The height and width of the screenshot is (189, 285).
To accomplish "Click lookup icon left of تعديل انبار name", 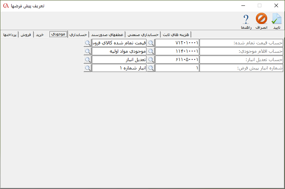I will pos(88,60).
